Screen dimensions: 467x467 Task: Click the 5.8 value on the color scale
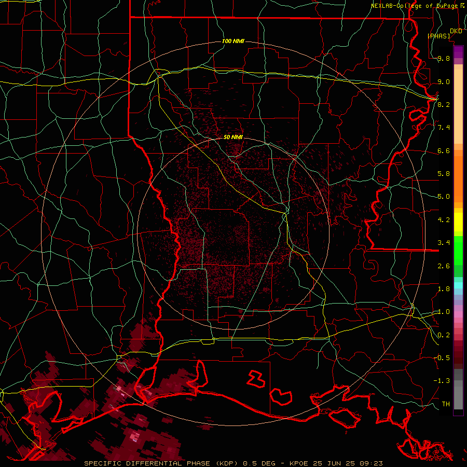click(x=444, y=174)
